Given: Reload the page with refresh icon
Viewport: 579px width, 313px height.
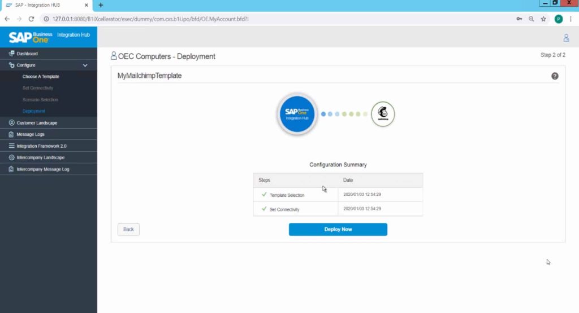Looking at the screenshot, I should coord(32,19).
